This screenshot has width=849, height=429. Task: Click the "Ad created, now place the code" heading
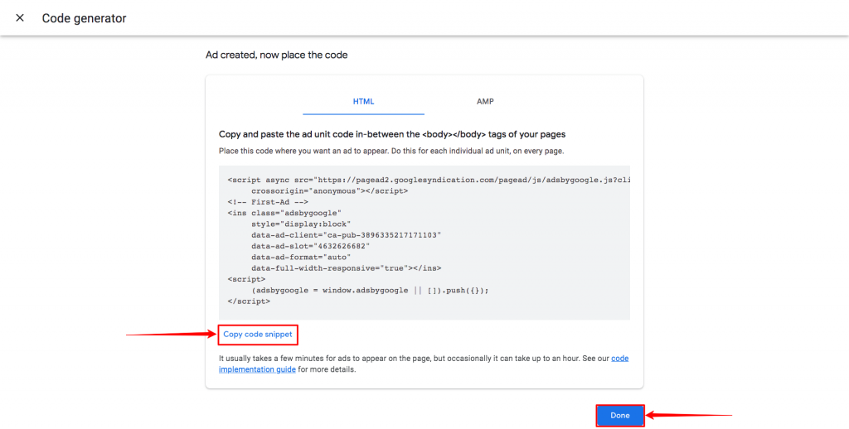point(277,55)
